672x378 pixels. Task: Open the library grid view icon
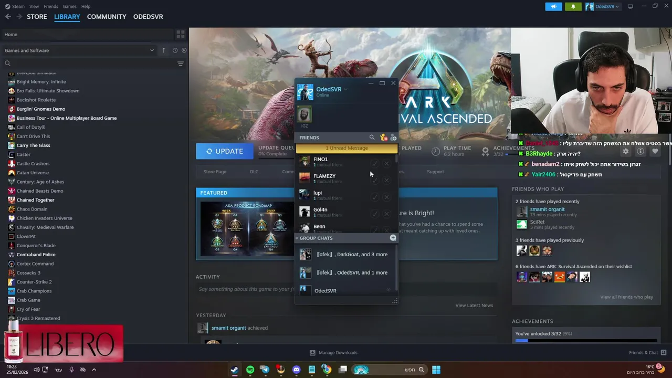tap(180, 34)
